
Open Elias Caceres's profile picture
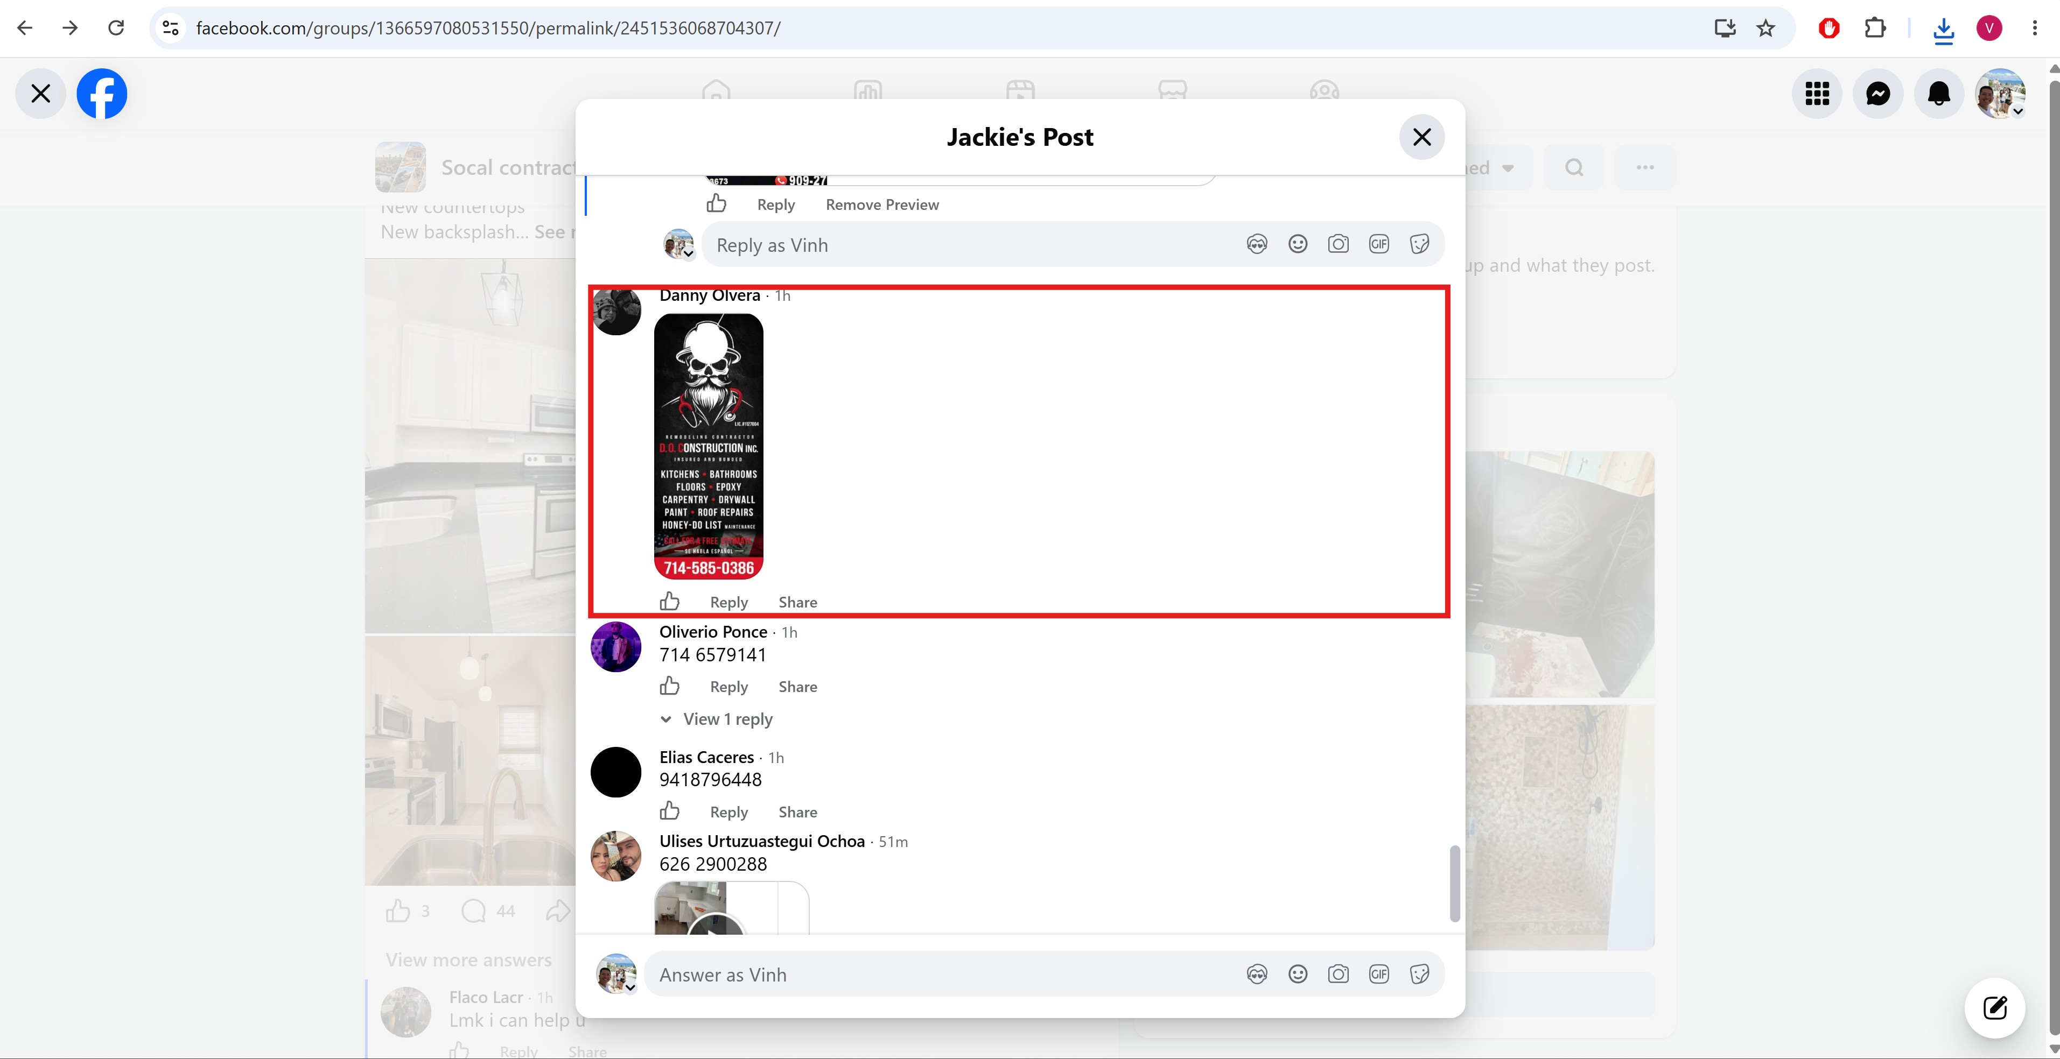click(616, 772)
